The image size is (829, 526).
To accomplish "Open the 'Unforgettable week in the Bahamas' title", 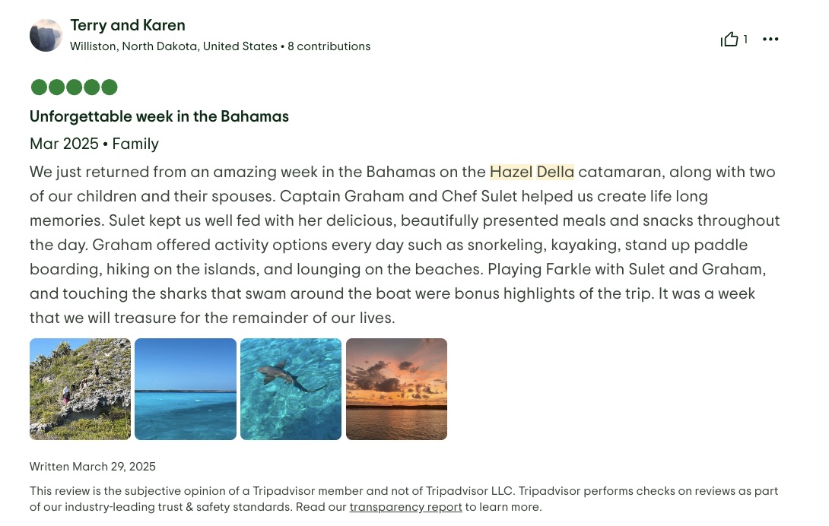I will 159,117.
